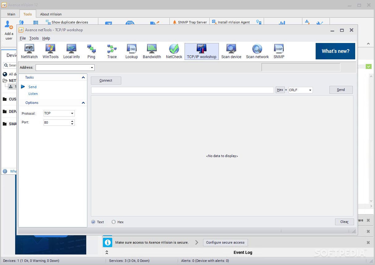Open the Scan device tool
The width and height of the screenshot is (375, 265).
tap(231, 51)
